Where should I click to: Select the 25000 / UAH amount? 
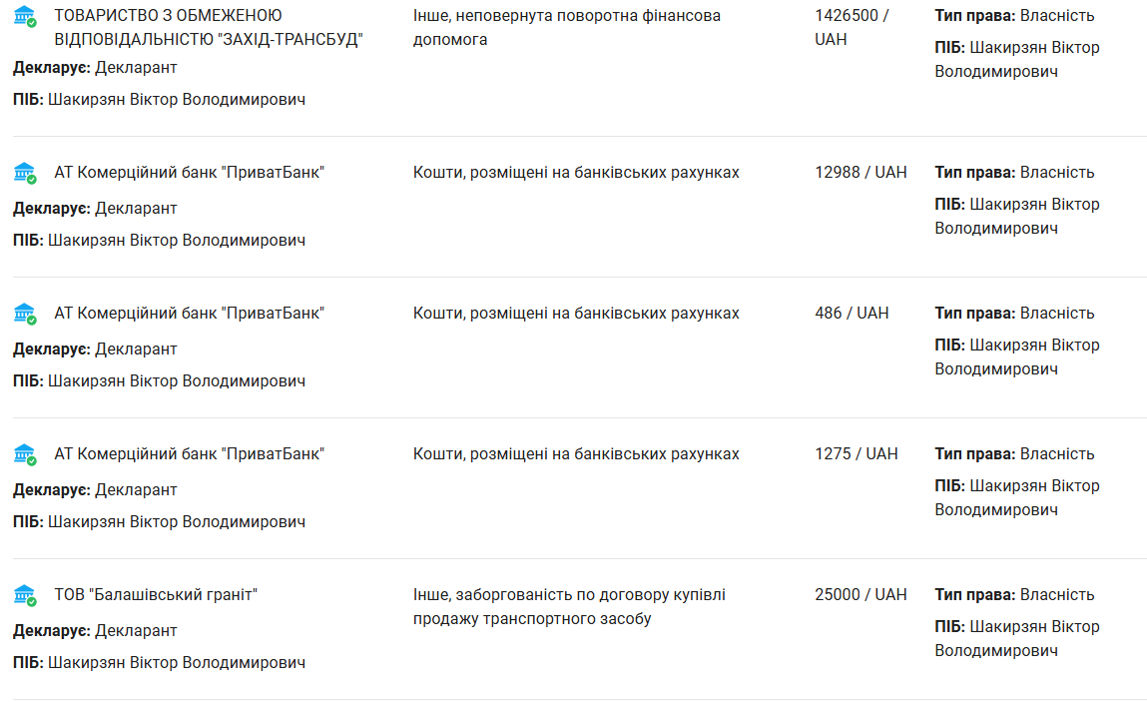click(860, 595)
